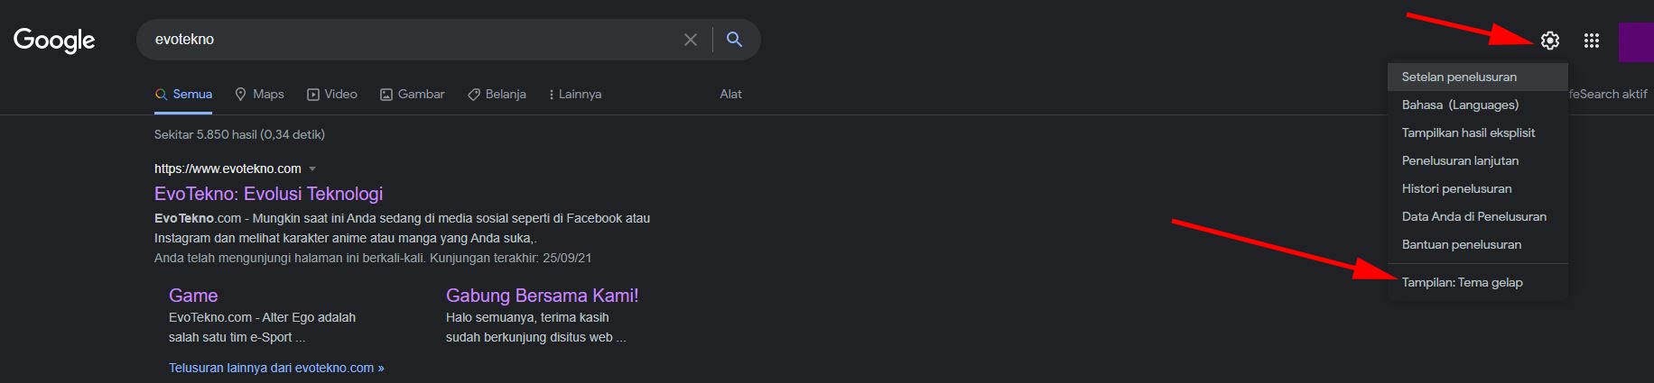Open EvoTekno: Evolusi Teknologi result
This screenshot has width=1654, height=383.
pyautogui.click(x=268, y=194)
